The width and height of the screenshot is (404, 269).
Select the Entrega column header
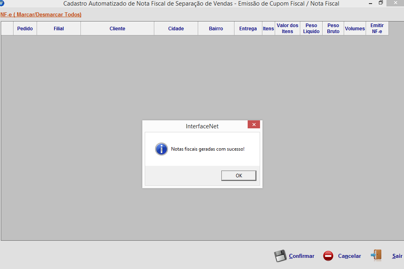point(248,29)
